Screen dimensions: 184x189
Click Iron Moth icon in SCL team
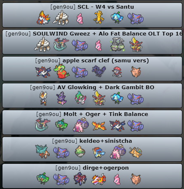point(43,18)
